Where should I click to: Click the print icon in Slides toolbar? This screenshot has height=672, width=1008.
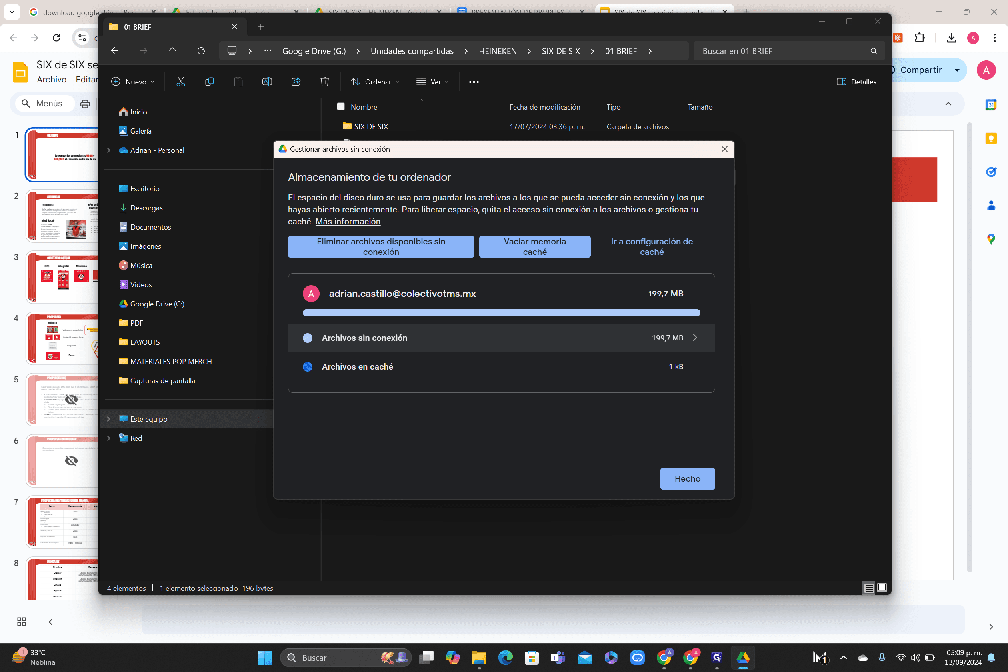click(x=85, y=103)
